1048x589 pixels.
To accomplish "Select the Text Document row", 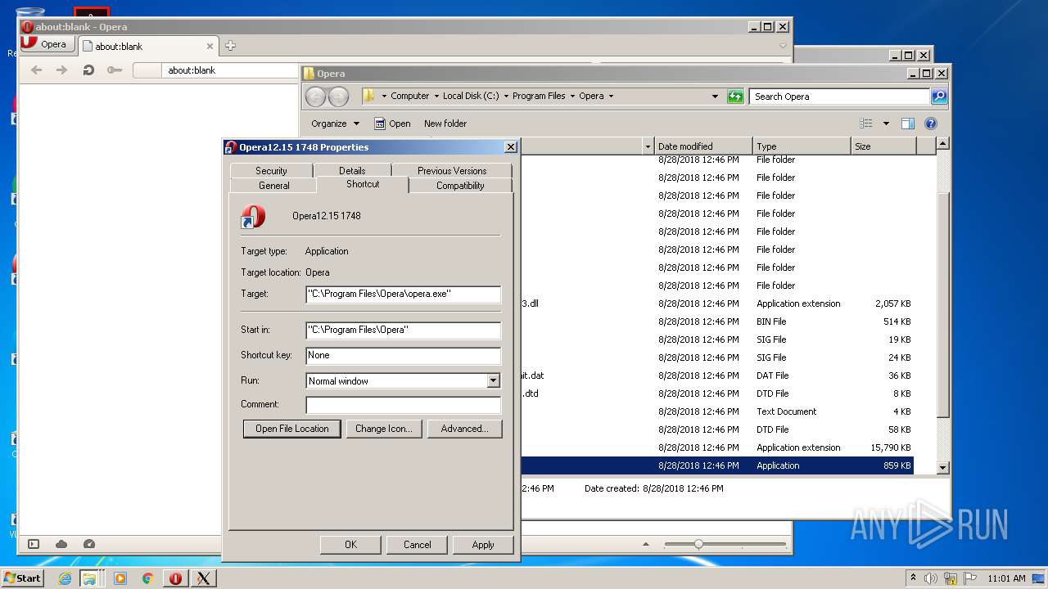I will tap(717, 411).
